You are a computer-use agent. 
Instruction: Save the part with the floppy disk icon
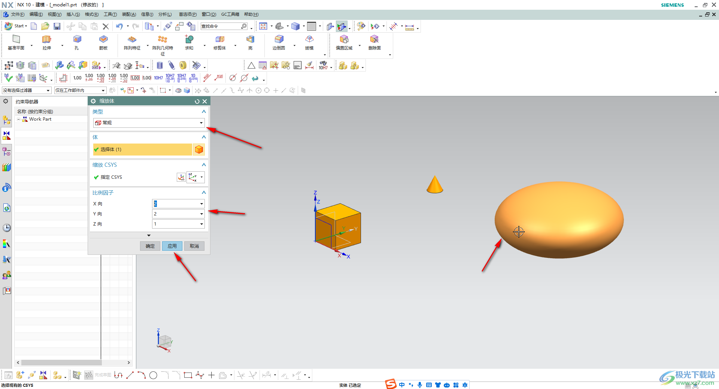pyautogui.click(x=57, y=26)
